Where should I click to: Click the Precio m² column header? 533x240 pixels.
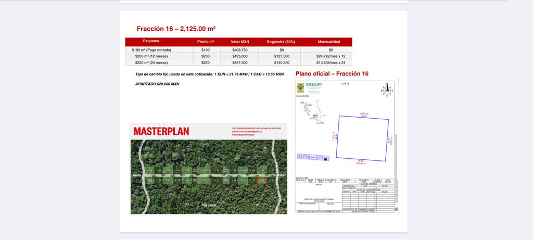(206, 42)
